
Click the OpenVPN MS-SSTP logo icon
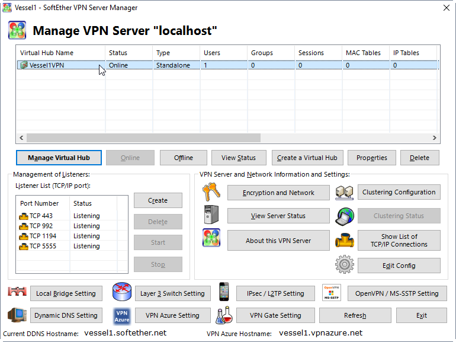pos(332,293)
